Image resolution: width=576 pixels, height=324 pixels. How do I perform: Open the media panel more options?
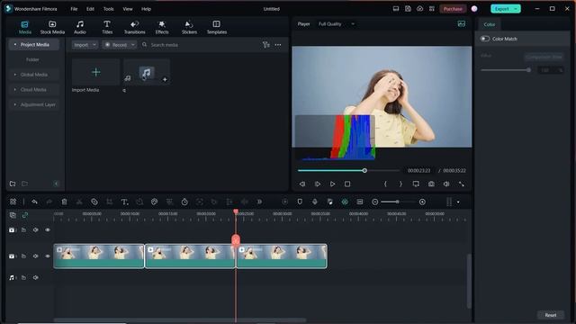coord(278,45)
